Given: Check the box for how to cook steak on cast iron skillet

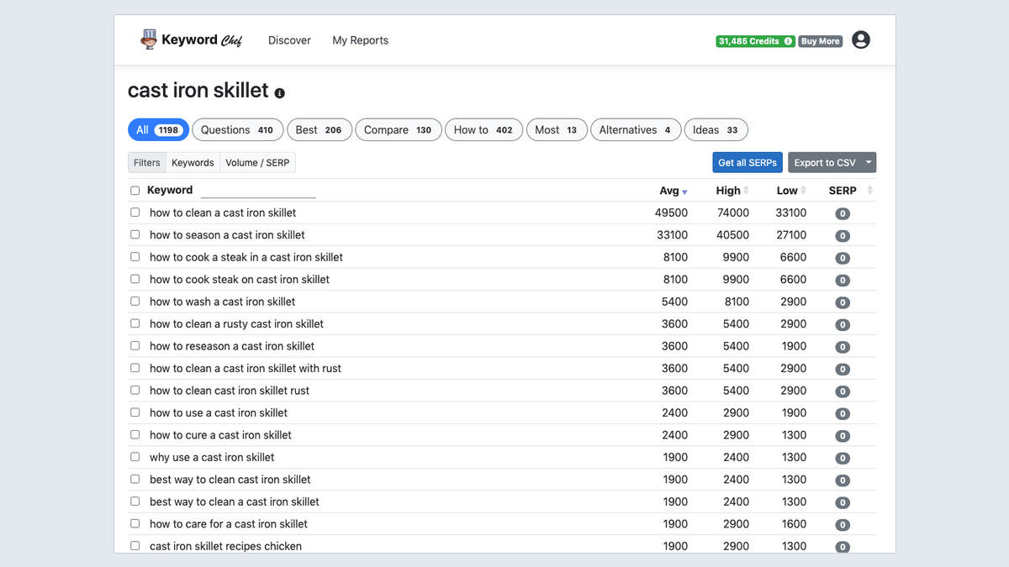Looking at the screenshot, I should pos(135,279).
